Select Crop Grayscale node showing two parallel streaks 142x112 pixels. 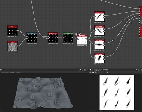coord(99,30)
